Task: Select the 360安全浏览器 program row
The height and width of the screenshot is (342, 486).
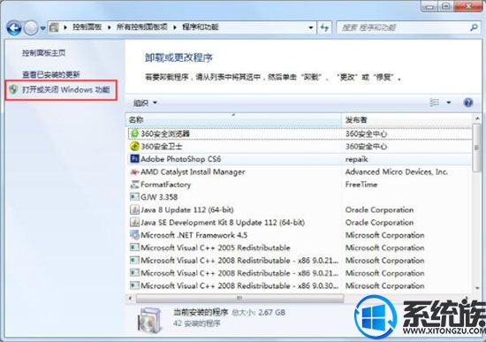Action: (300, 133)
